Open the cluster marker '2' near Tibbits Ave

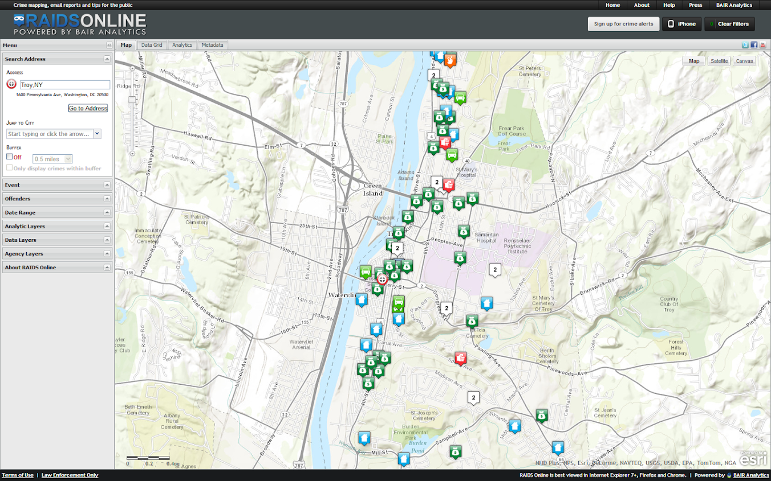click(x=495, y=270)
